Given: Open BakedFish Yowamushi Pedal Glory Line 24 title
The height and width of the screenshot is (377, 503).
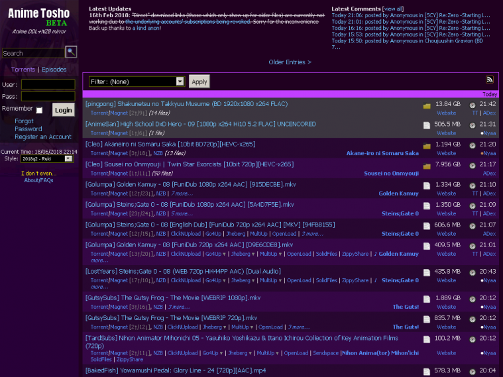Looking at the screenshot, I should point(176,370).
